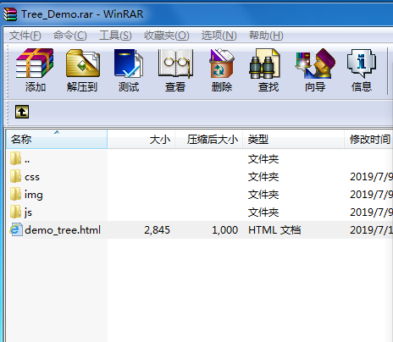393x342 pixels.
Task: Select the 'demo_tree.html' file name
Action: pos(63,230)
